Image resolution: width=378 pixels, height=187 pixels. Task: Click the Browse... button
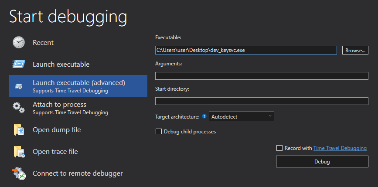[x=355, y=51]
